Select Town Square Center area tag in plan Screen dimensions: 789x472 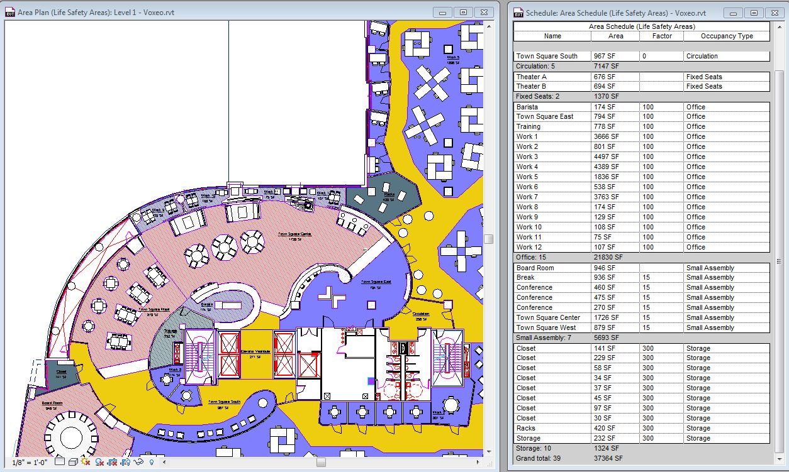click(295, 236)
